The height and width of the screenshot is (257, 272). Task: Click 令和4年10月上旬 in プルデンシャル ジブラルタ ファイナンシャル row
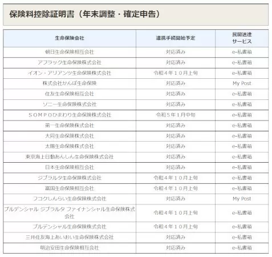click(x=176, y=213)
